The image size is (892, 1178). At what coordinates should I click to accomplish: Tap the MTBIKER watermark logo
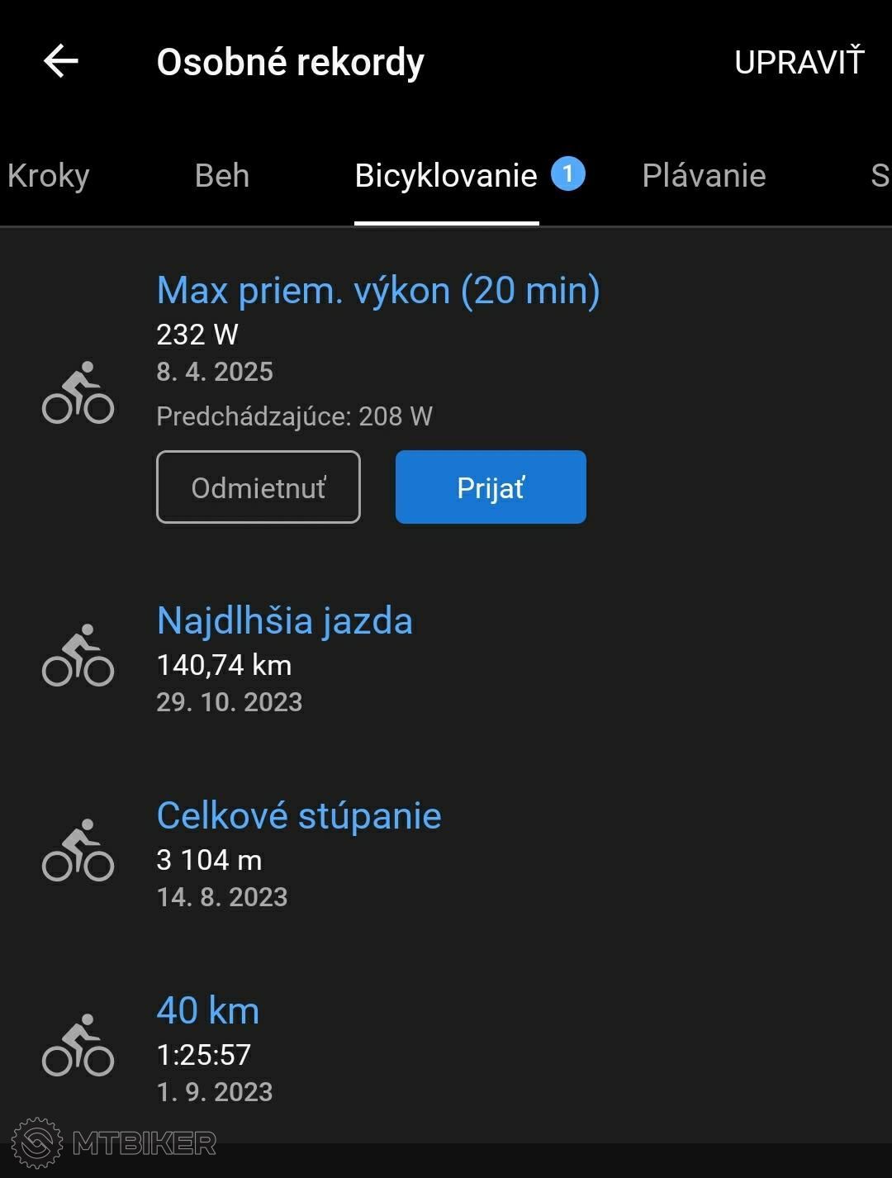click(x=116, y=1142)
